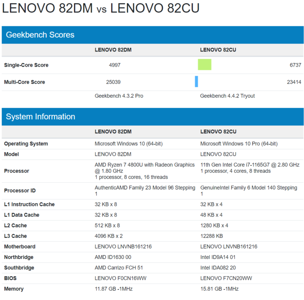Select 512 KB x 8 L2 value
Viewport: 304px width, 300px height.
click(x=107, y=226)
